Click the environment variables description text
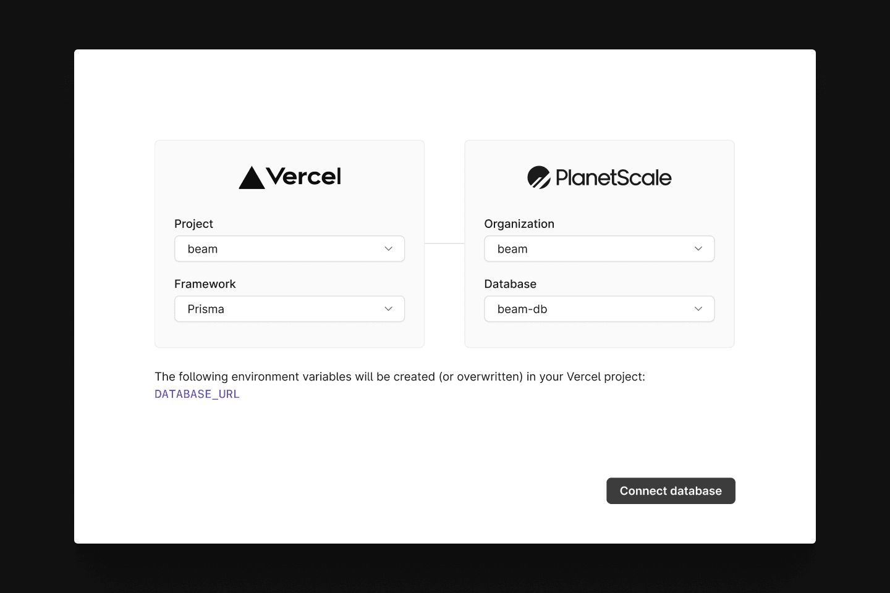Image resolution: width=890 pixels, height=593 pixels. coord(400,377)
